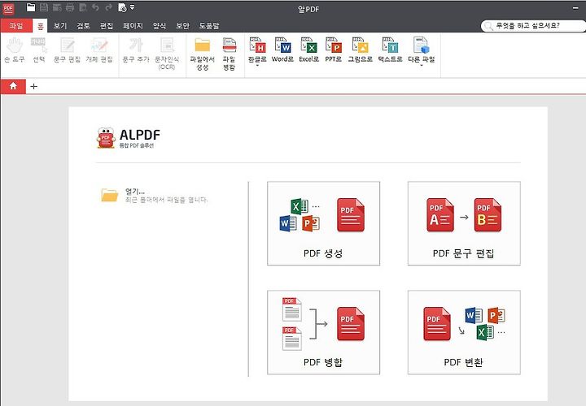Open the 파일 menu tab
586x406 pixels.
(16, 26)
